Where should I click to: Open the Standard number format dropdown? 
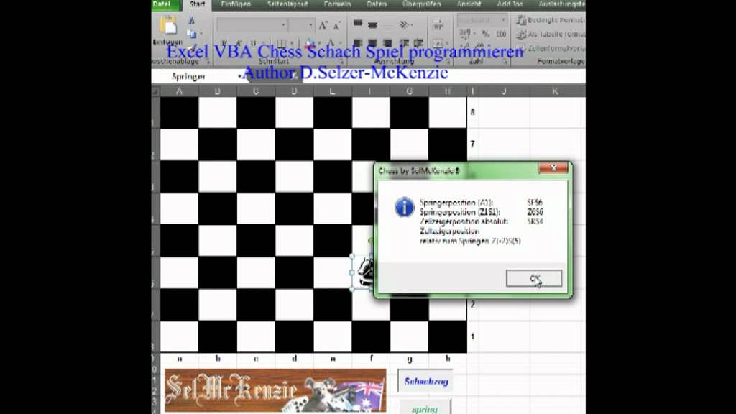[x=502, y=20]
